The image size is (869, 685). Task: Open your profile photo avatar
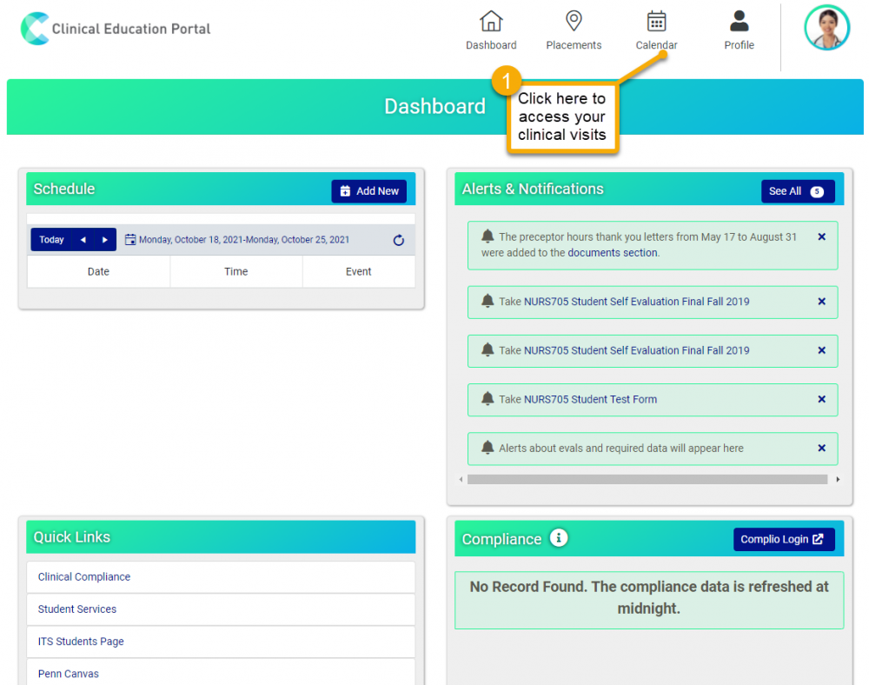tap(826, 27)
